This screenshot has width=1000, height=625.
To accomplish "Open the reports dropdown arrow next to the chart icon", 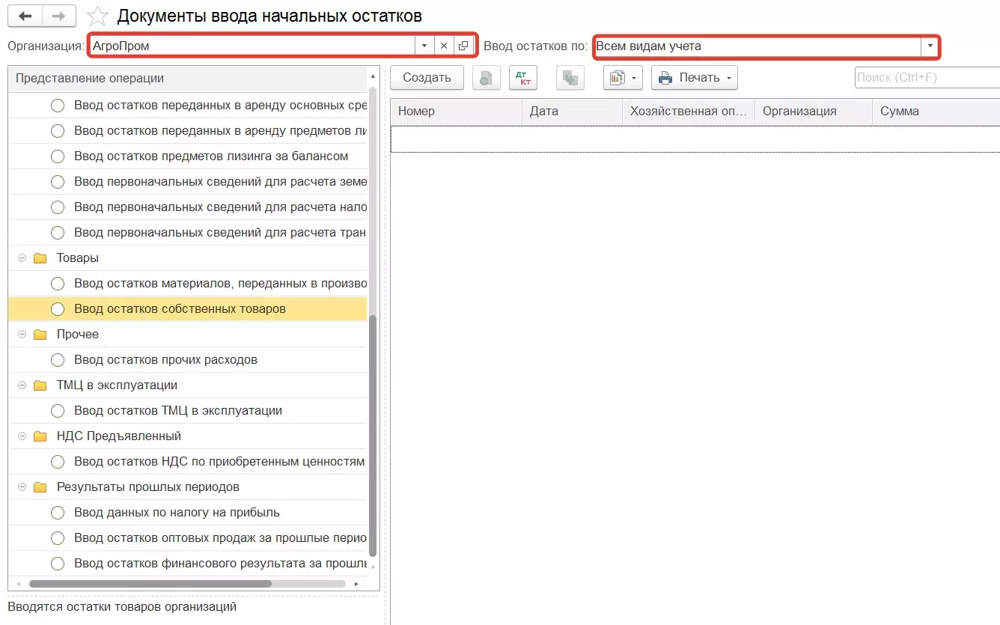I will tap(635, 78).
